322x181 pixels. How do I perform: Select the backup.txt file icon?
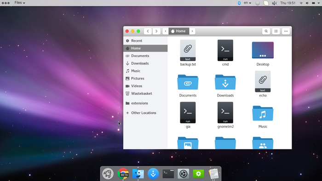(188, 51)
